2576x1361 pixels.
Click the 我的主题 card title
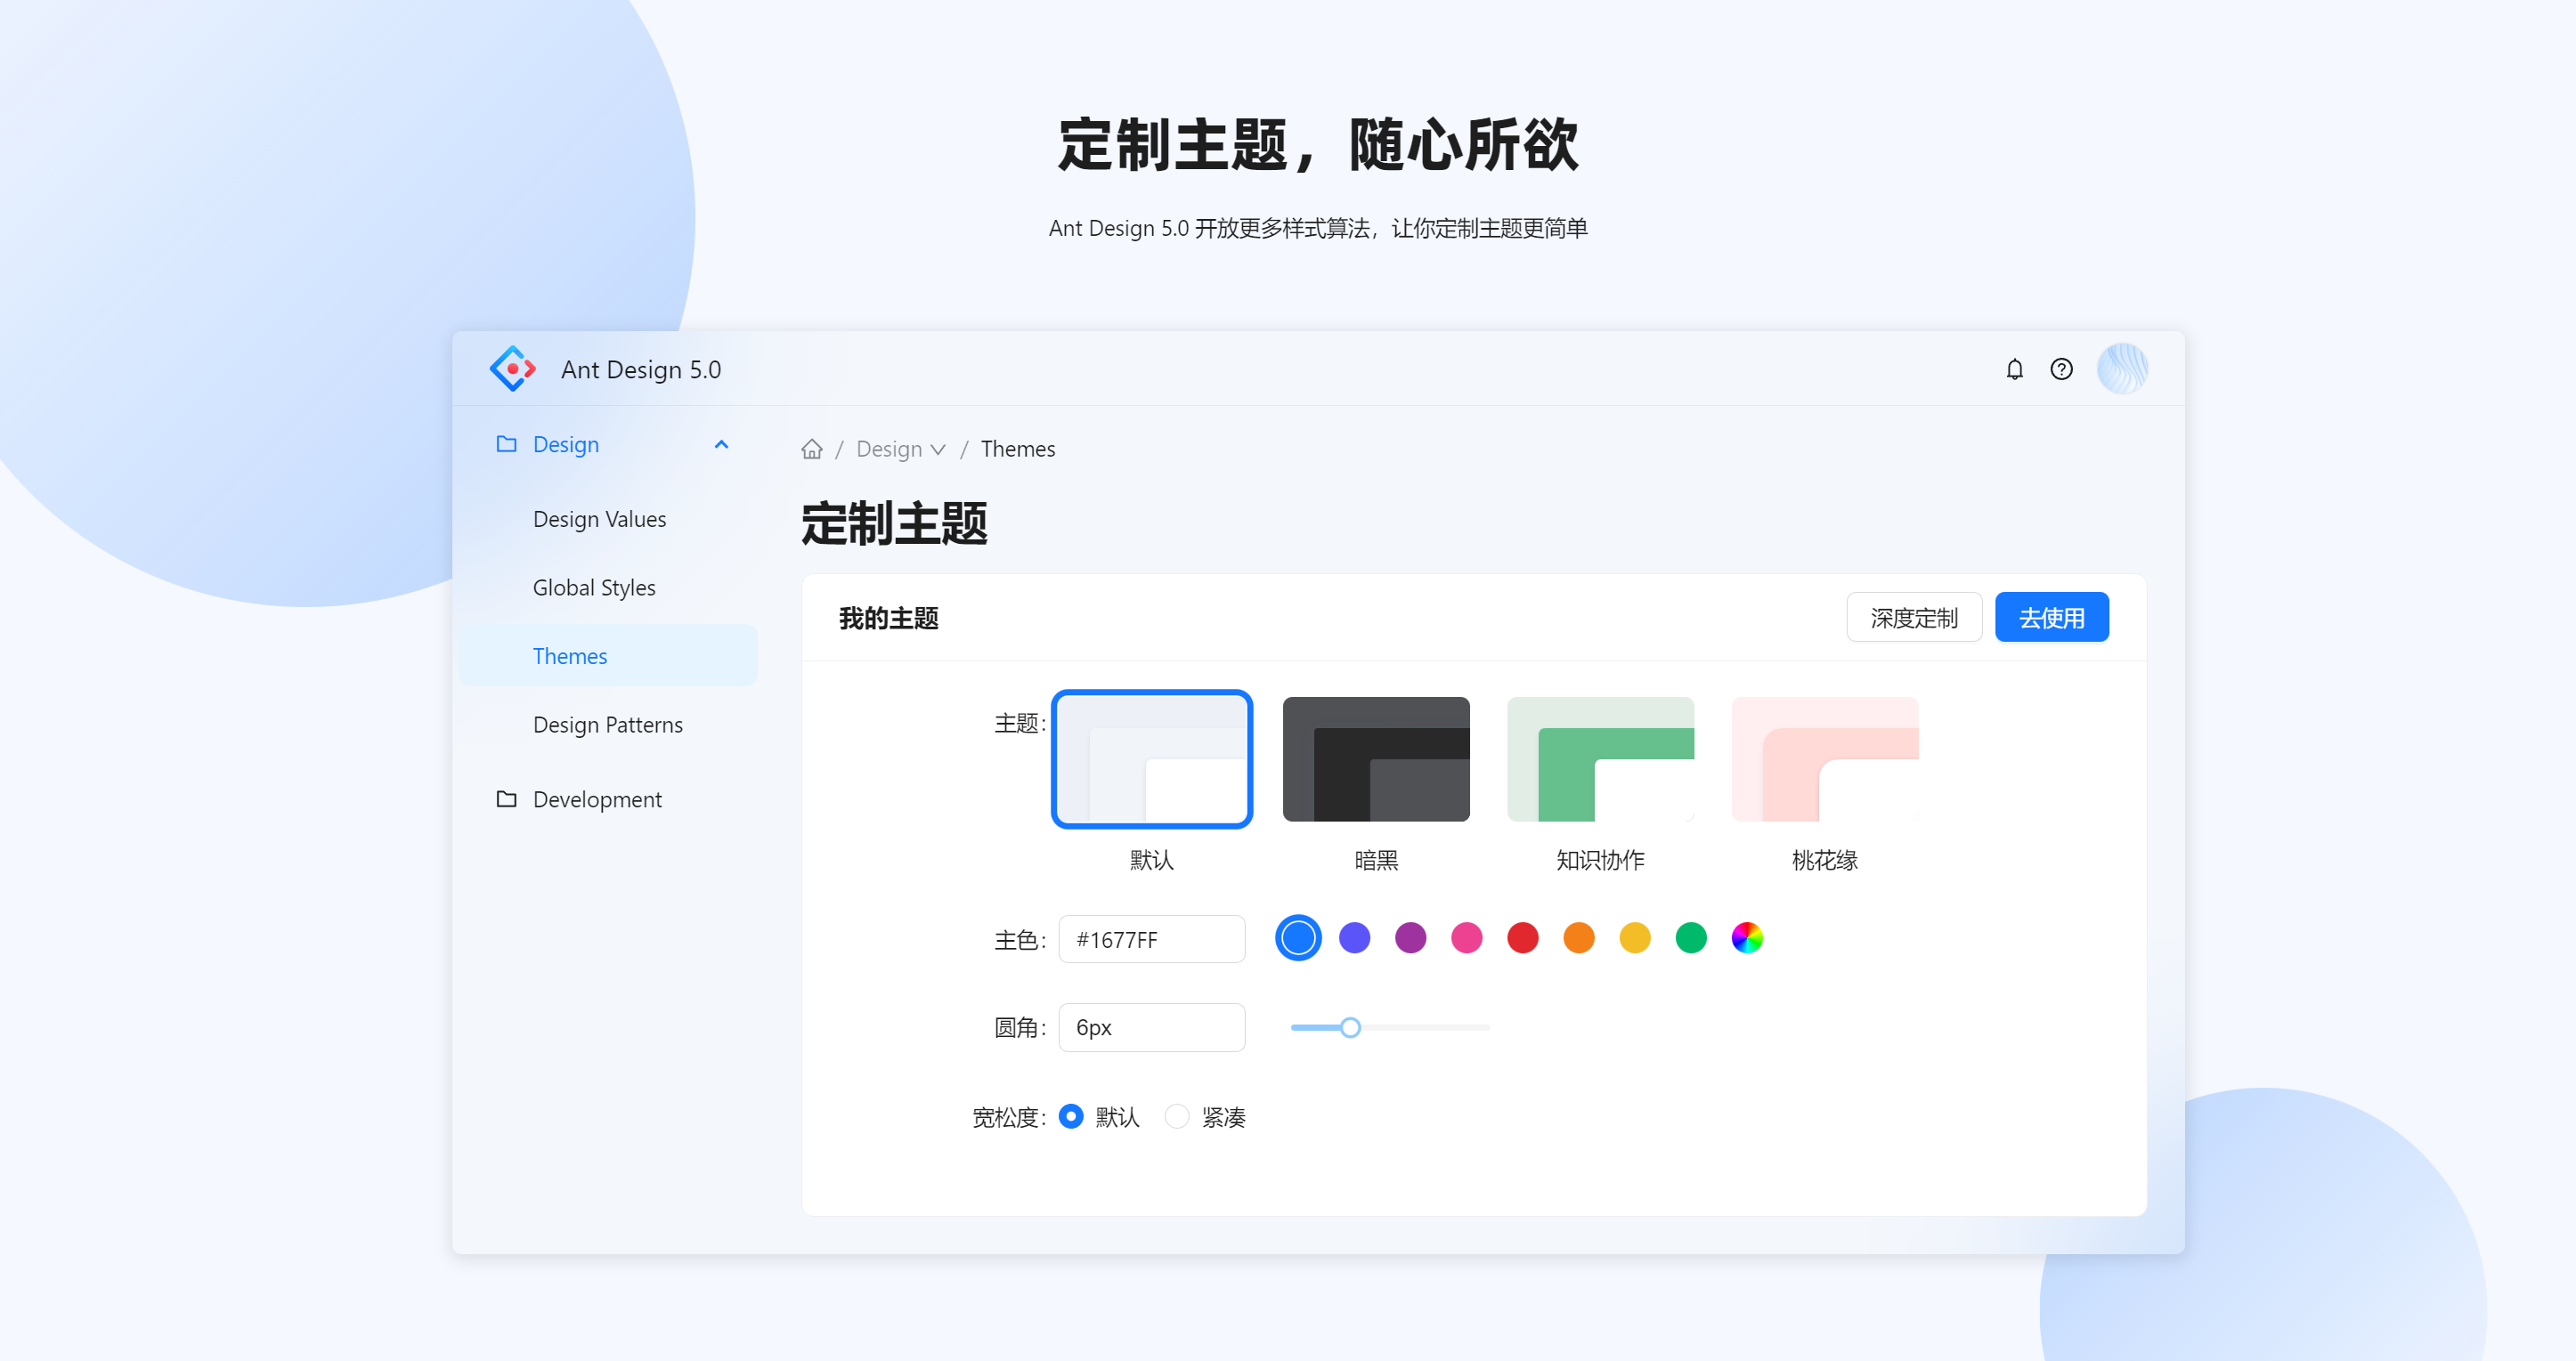888,618
